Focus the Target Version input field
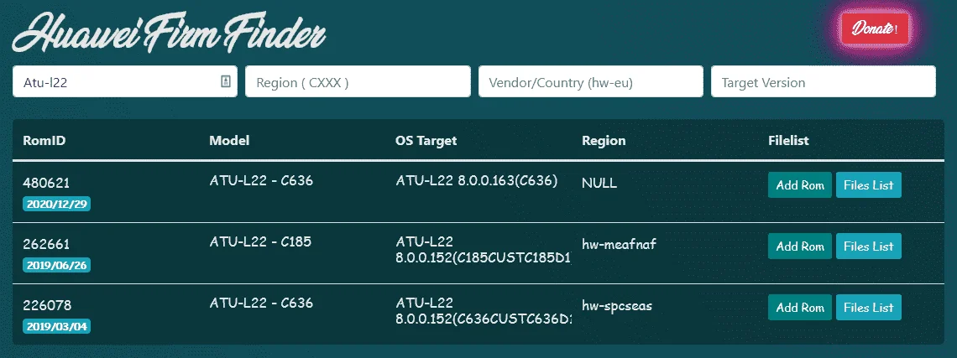957x358 pixels. (x=824, y=81)
